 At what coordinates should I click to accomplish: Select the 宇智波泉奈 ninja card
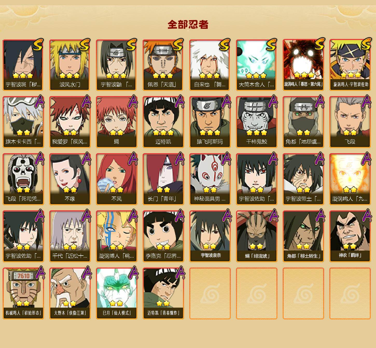(210, 236)
